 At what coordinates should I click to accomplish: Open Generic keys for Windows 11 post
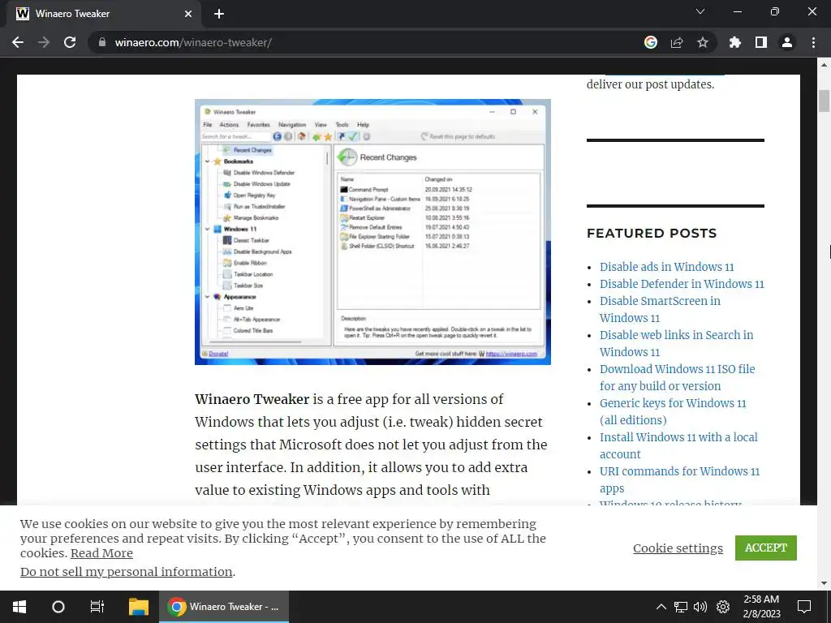coord(673,411)
